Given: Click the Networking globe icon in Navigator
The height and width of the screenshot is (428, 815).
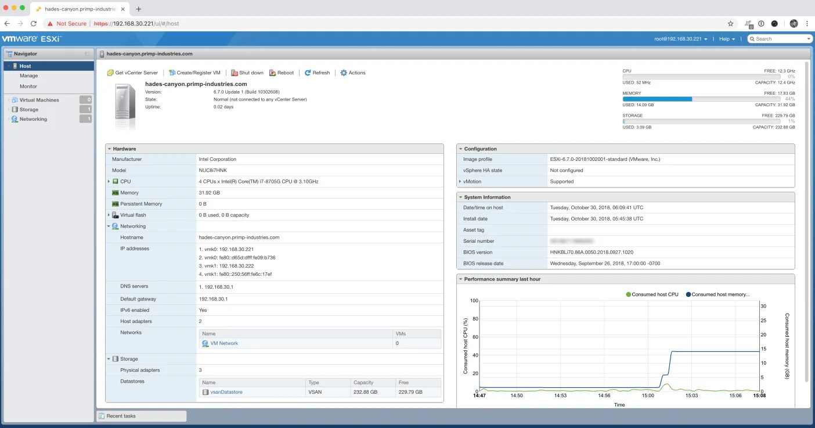Looking at the screenshot, I should (x=15, y=119).
